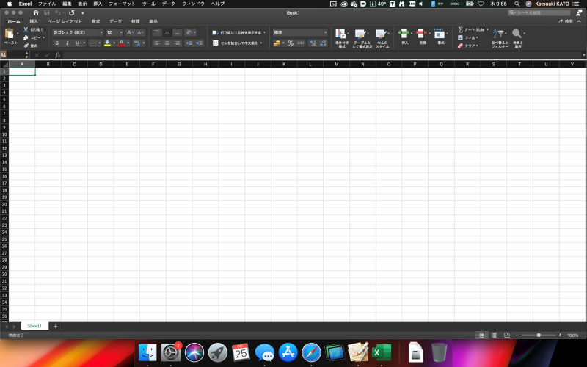This screenshot has height=367, width=587.
Task: Open the ページレイアウト ribbon tab
Action: (x=65, y=22)
